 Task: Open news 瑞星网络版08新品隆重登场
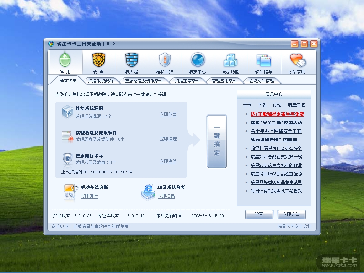(x=276, y=173)
